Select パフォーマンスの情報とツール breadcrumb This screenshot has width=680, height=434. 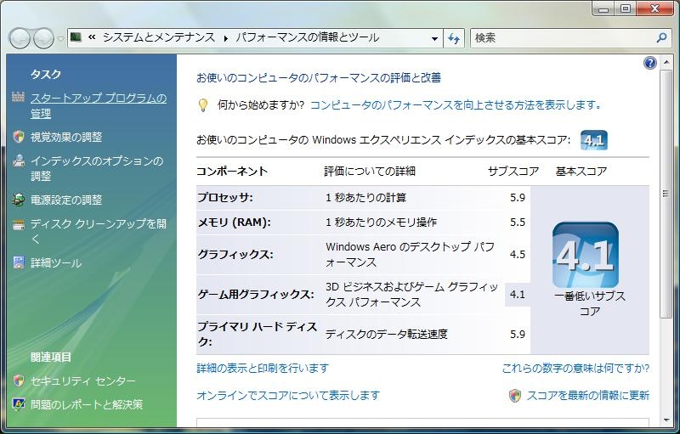click(x=308, y=37)
